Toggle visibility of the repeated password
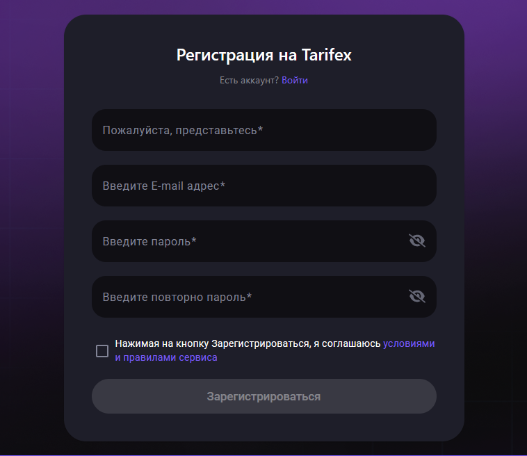 416,297
